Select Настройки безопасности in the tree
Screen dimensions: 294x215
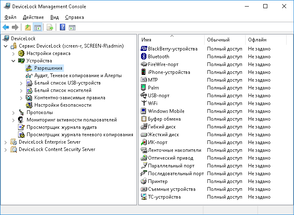point(63,105)
